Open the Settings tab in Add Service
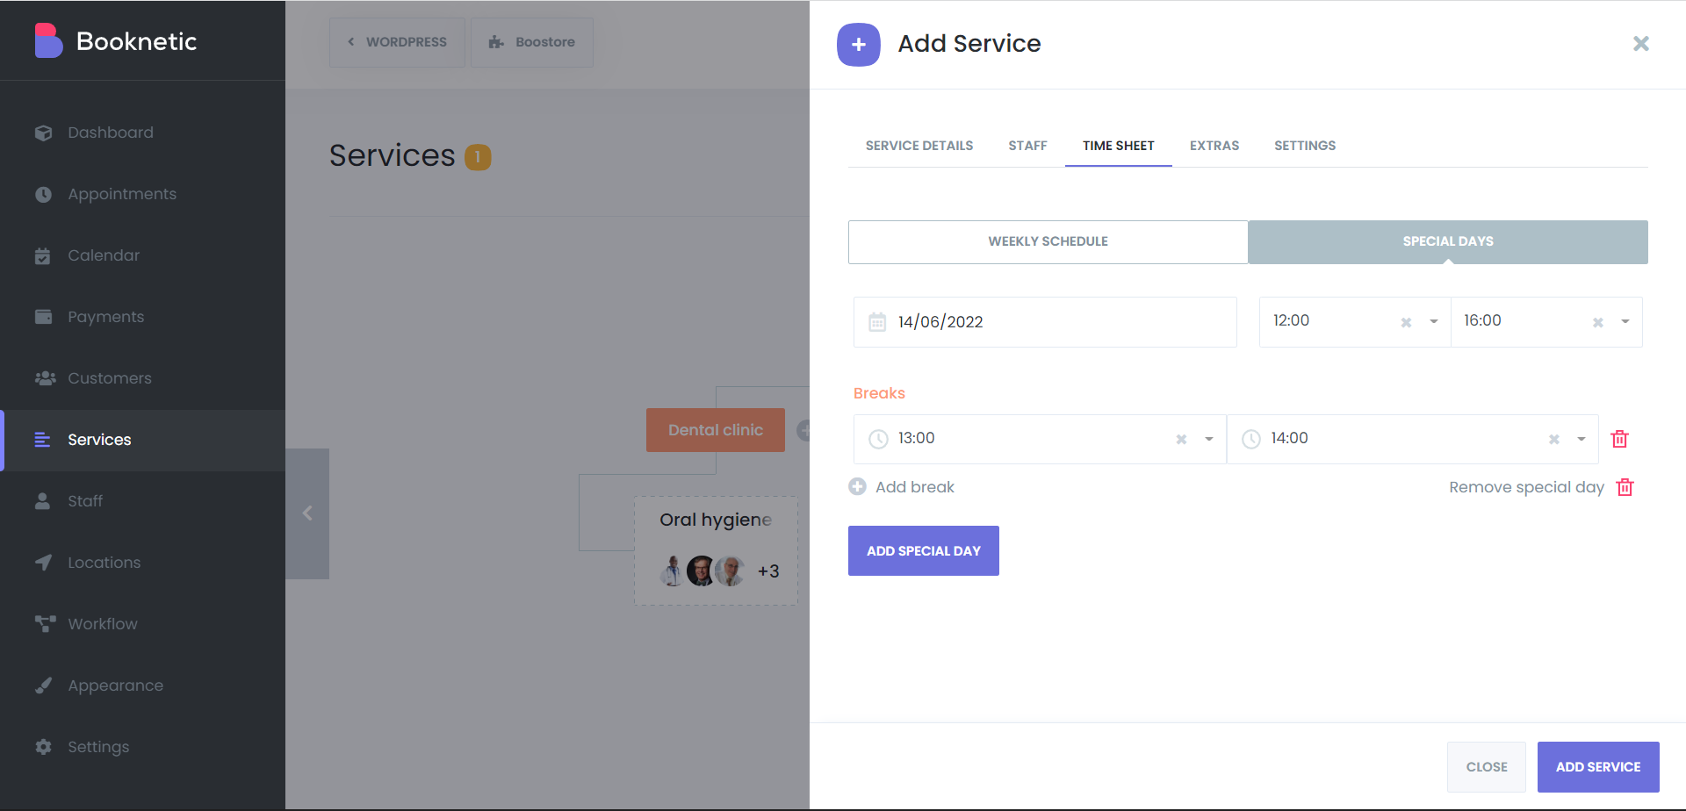 point(1305,146)
